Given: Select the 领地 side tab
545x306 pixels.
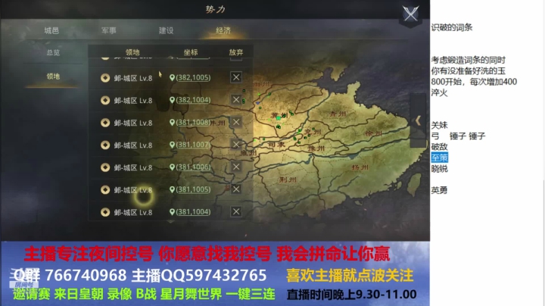Looking at the screenshot, I should [x=53, y=76].
